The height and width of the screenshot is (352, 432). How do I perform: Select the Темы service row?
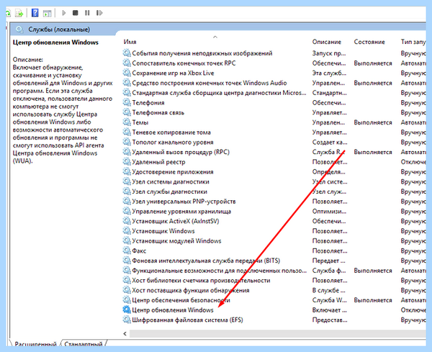(140, 122)
